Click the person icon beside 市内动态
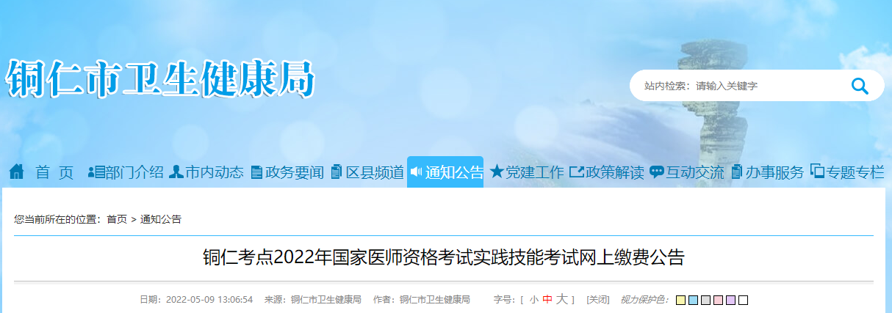 click(176, 172)
